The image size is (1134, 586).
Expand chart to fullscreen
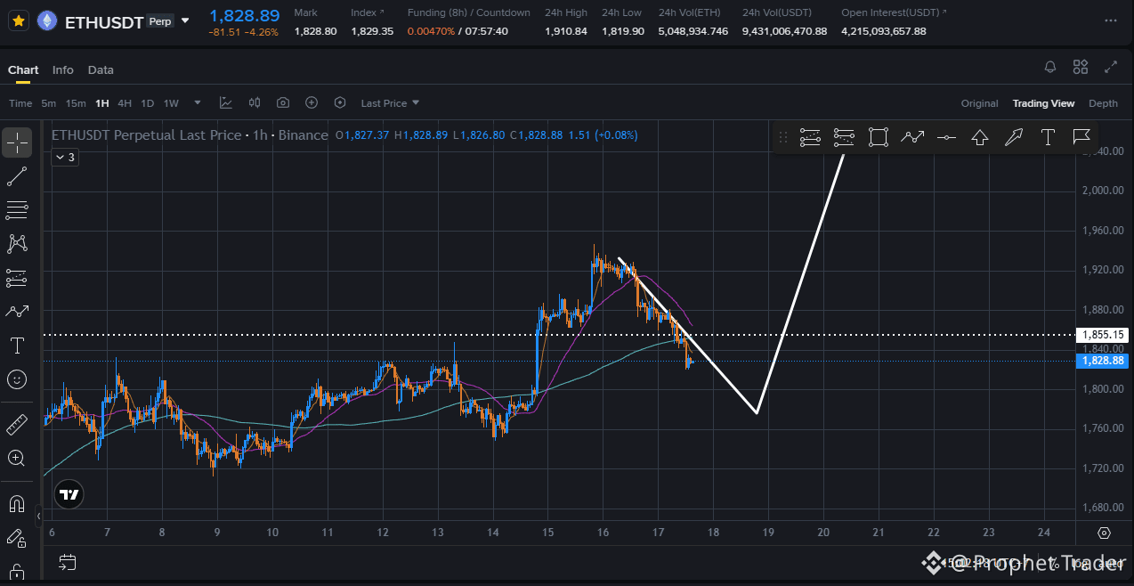[x=1111, y=67]
